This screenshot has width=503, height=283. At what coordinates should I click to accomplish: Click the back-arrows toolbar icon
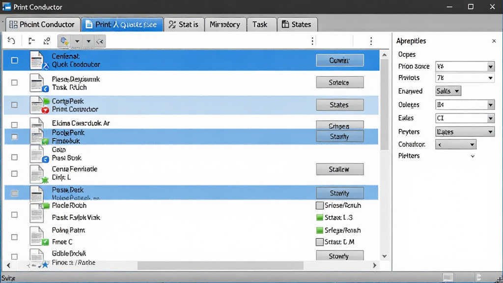point(100,41)
